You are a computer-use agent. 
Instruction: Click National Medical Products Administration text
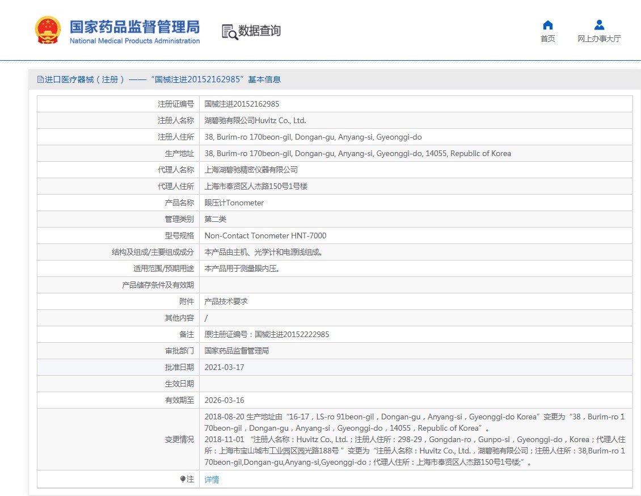pos(134,41)
